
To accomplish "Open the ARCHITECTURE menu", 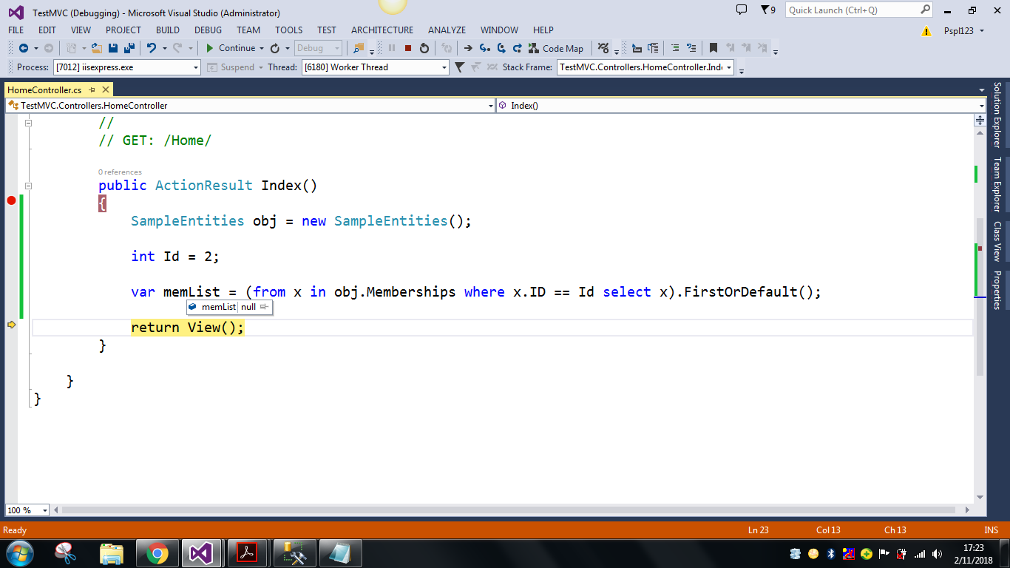I will [x=382, y=30].
